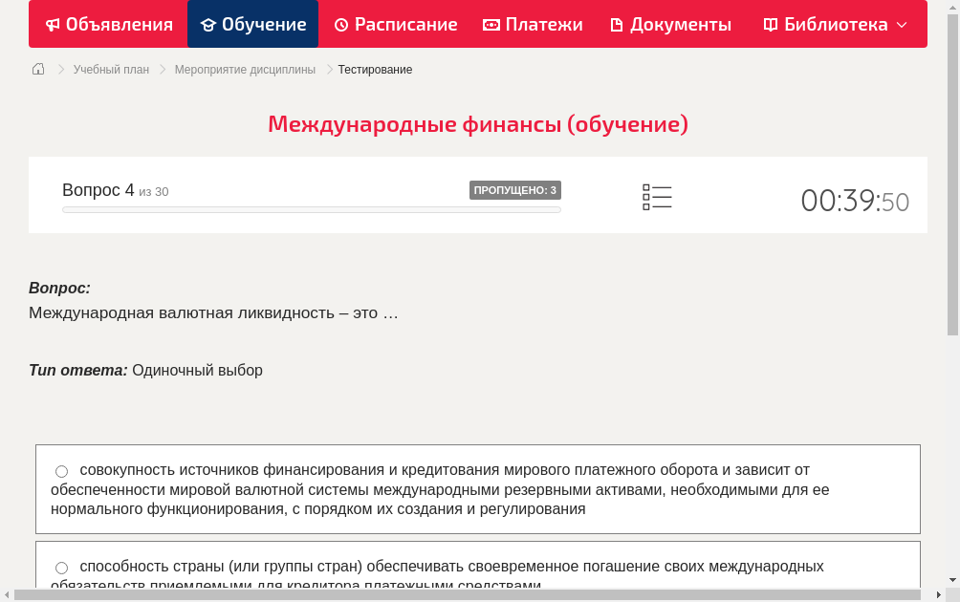Click the clock icon beside Расписание

(341, 24)
